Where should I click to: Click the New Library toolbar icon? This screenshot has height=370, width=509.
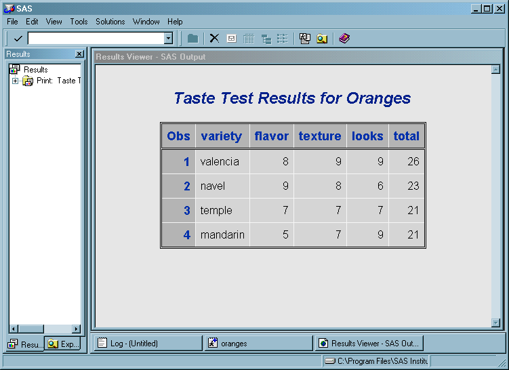[305, 39]
